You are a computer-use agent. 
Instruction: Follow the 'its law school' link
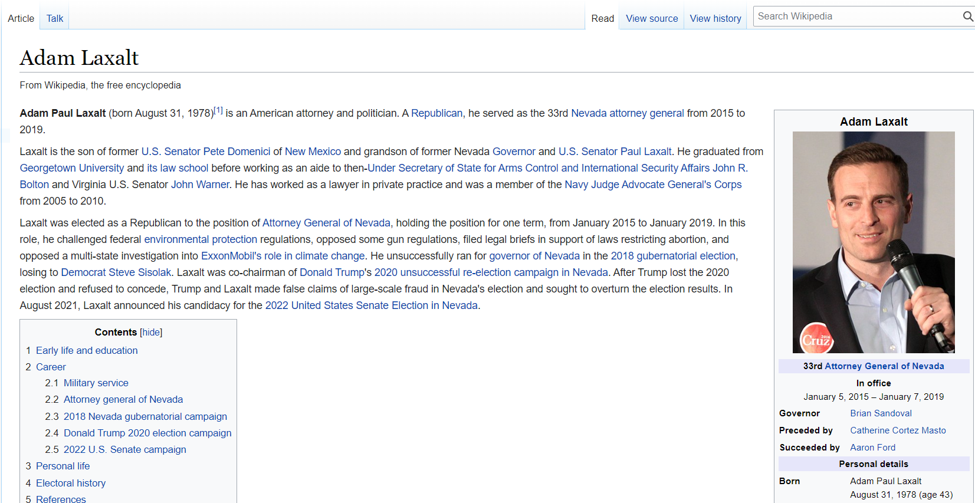click(x=178, y=168)
